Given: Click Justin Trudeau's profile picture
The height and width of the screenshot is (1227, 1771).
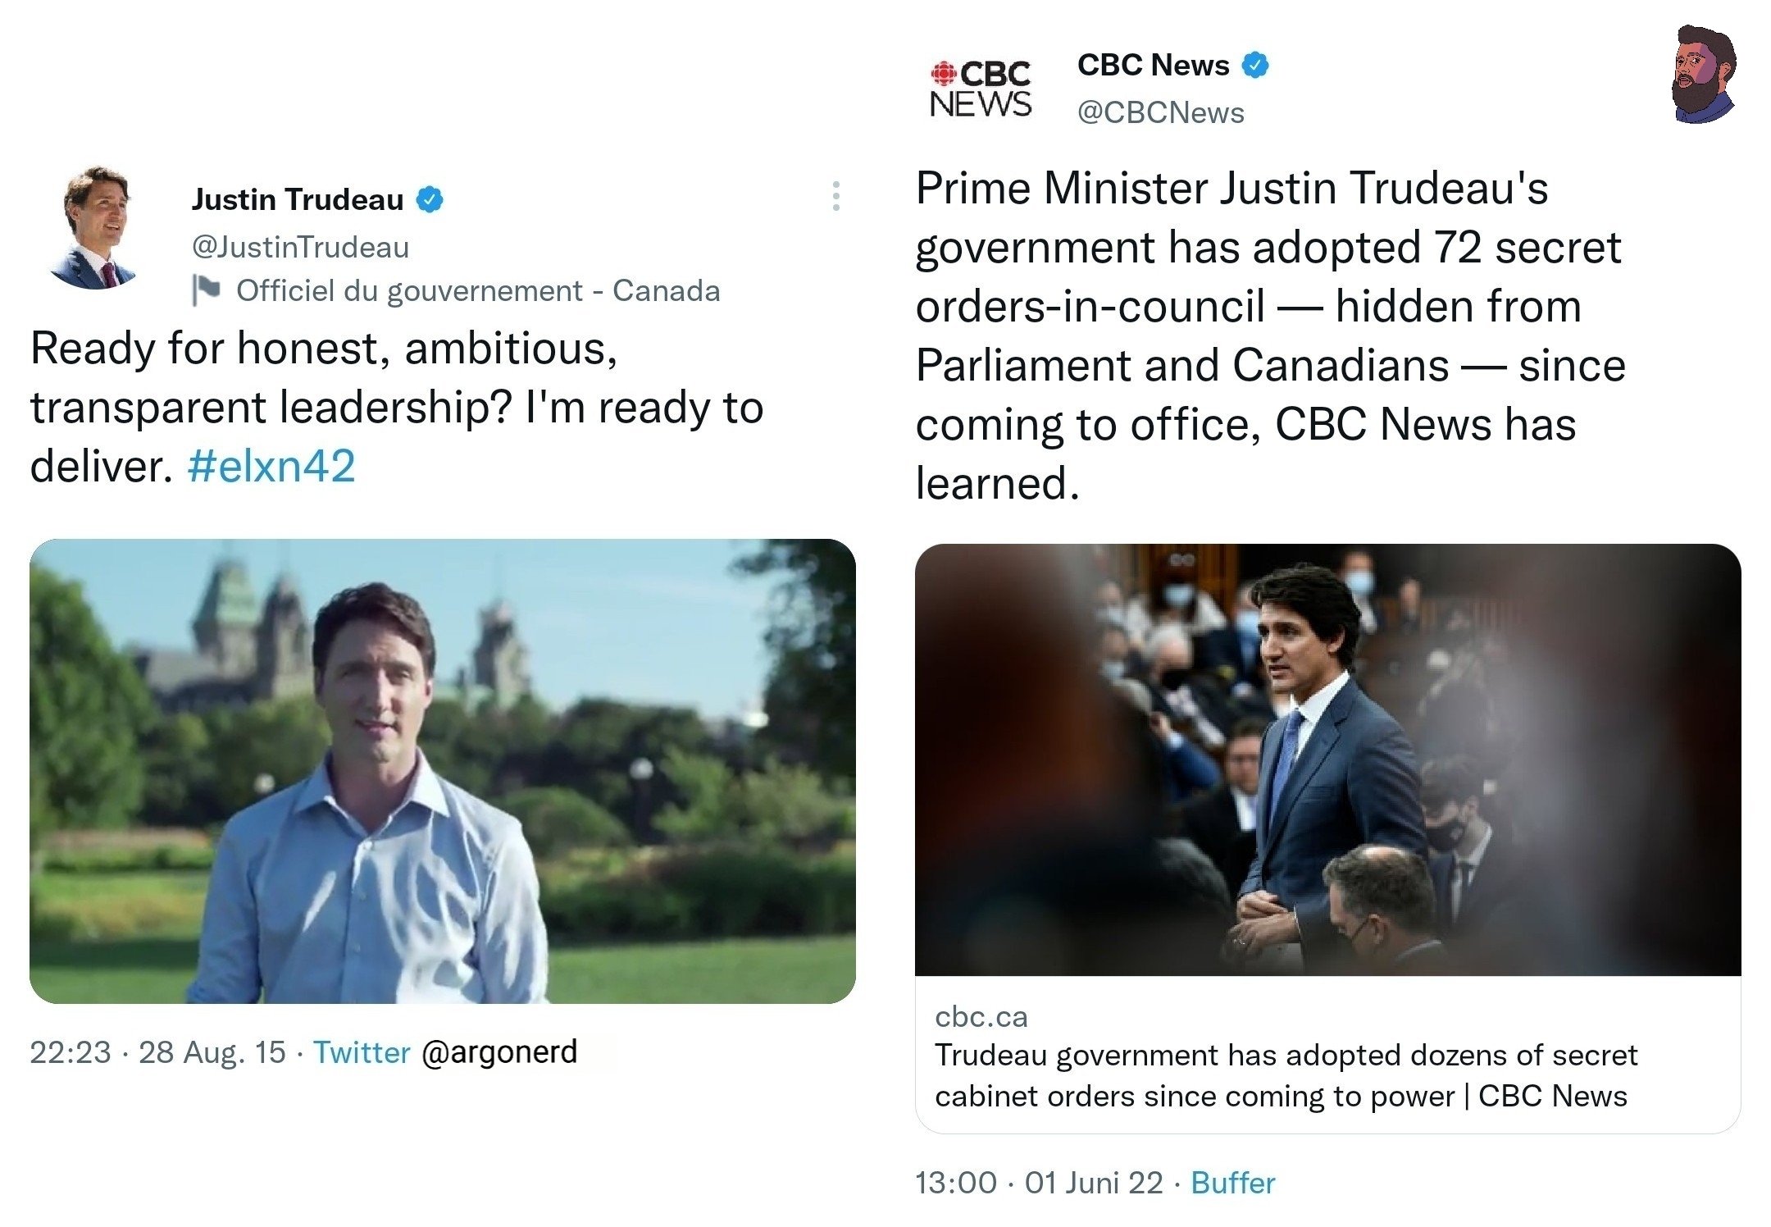Looking at the screenshot, I should click(x=94, y=228).
